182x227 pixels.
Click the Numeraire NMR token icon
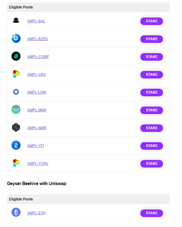[16, 127]
